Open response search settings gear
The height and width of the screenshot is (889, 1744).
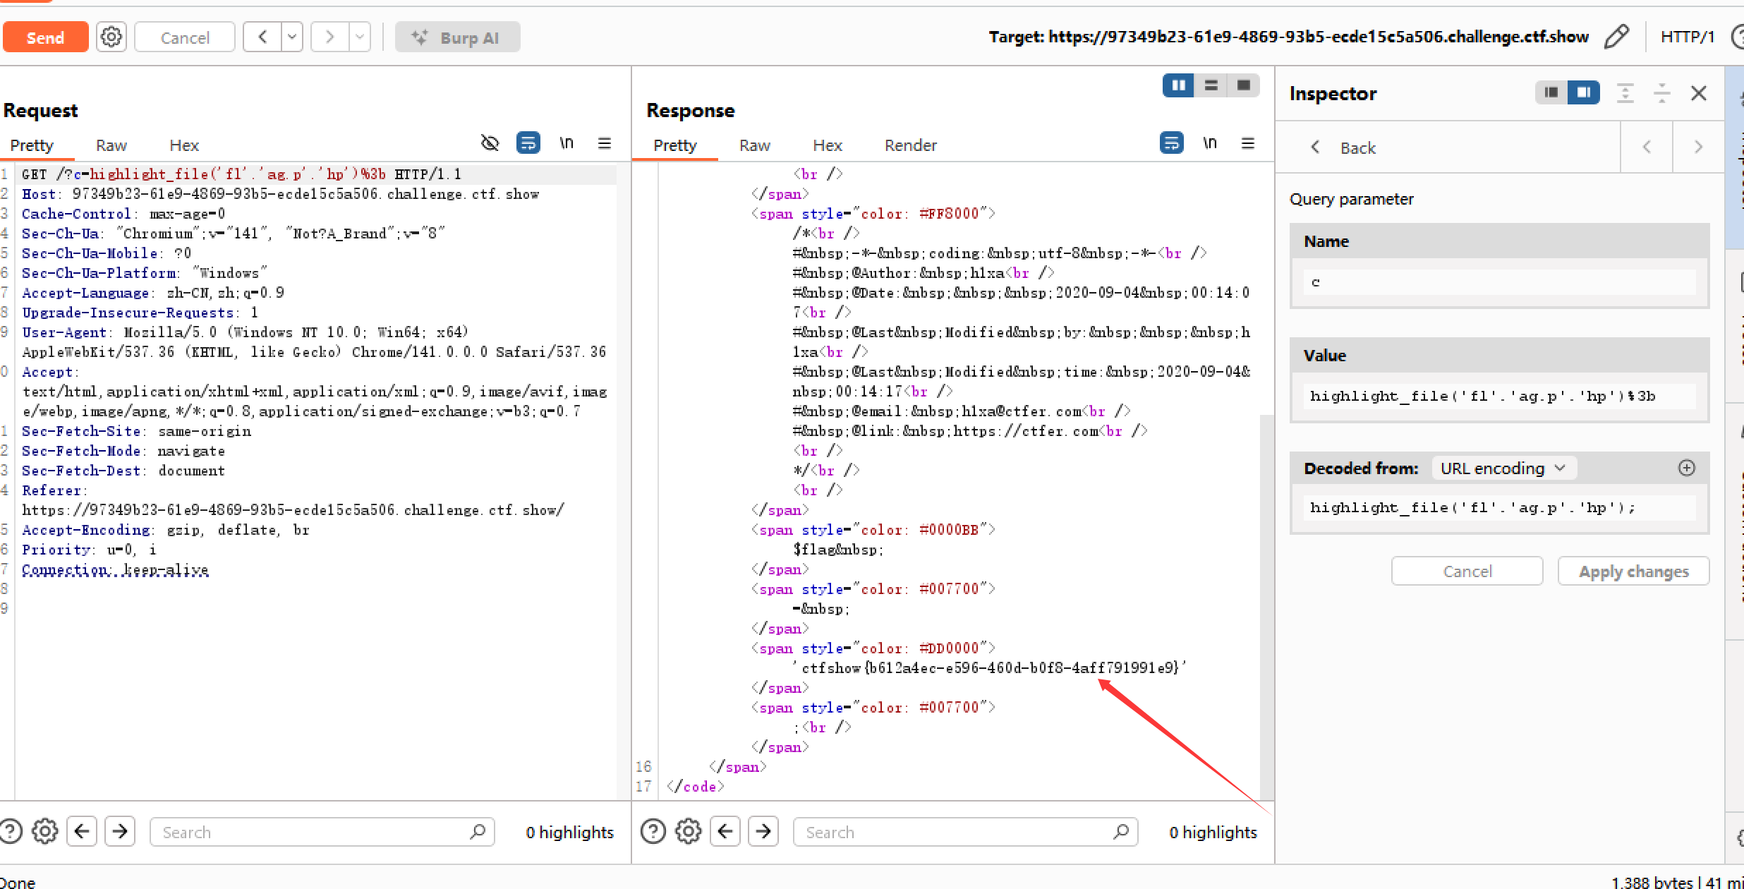[688, 831]
